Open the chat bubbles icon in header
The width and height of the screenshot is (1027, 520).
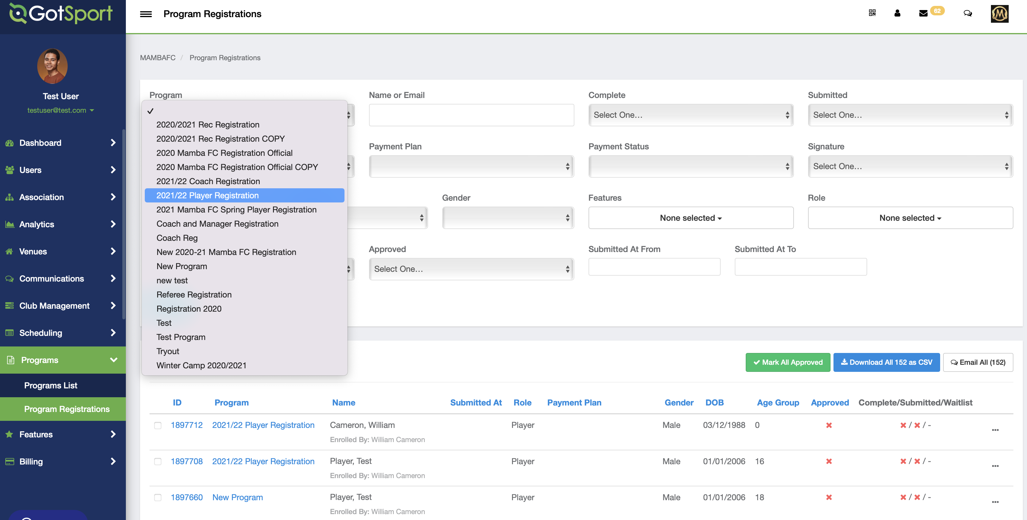click(968, 13)
